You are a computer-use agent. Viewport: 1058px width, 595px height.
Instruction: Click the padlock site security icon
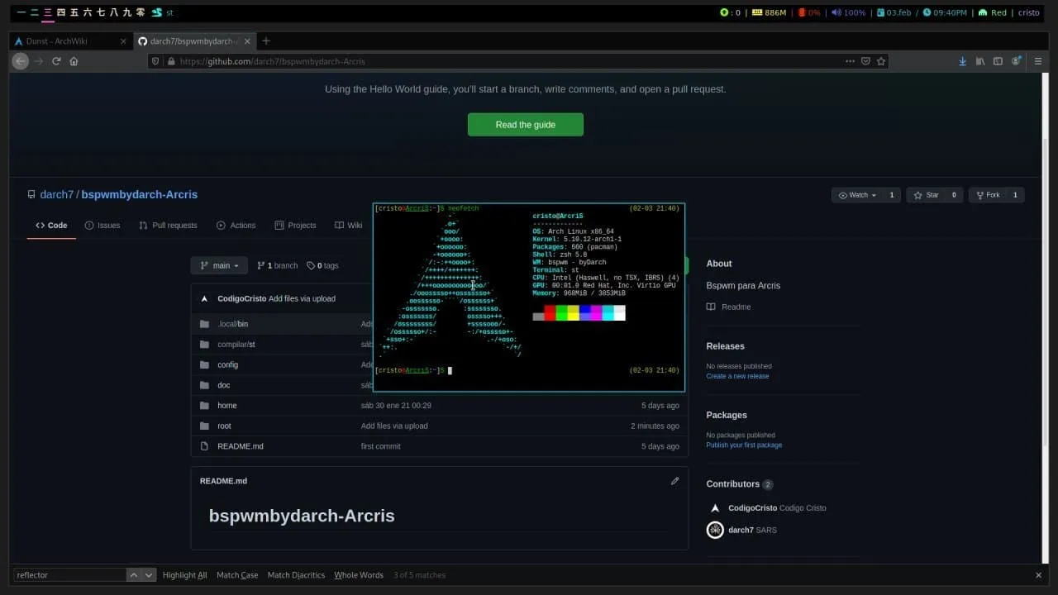click(x=171, y=61)
